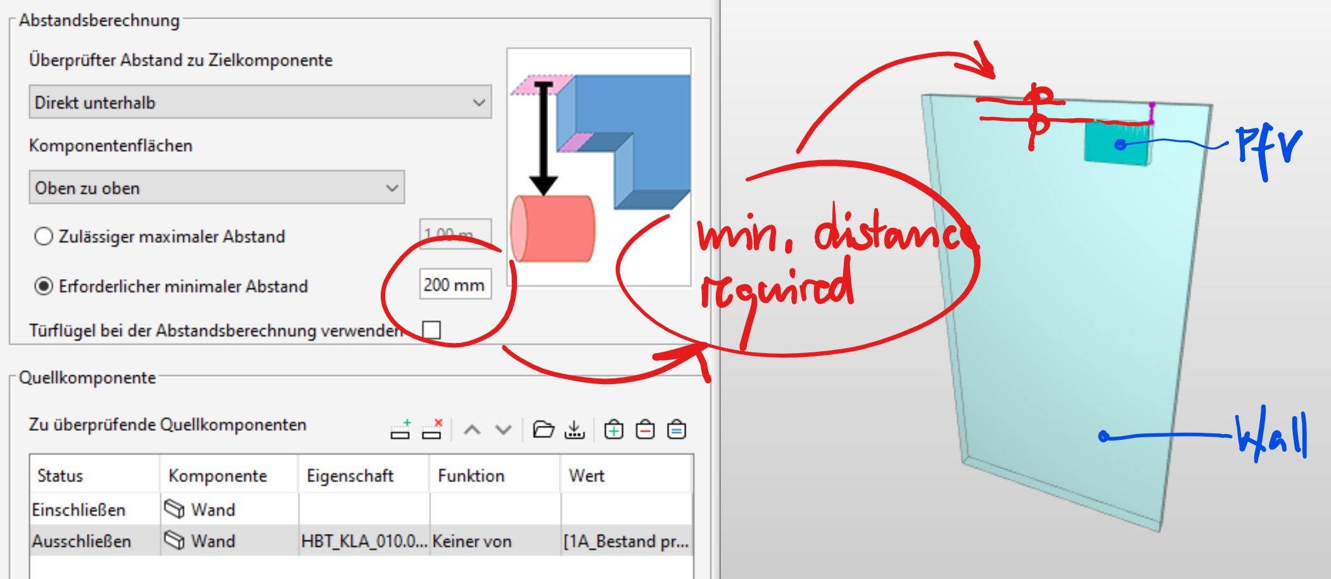Image resolution: width=1331 pixels, height=579 pixels.
Task: Click the Keiner von function cell
Action: (x=495, y=541)
